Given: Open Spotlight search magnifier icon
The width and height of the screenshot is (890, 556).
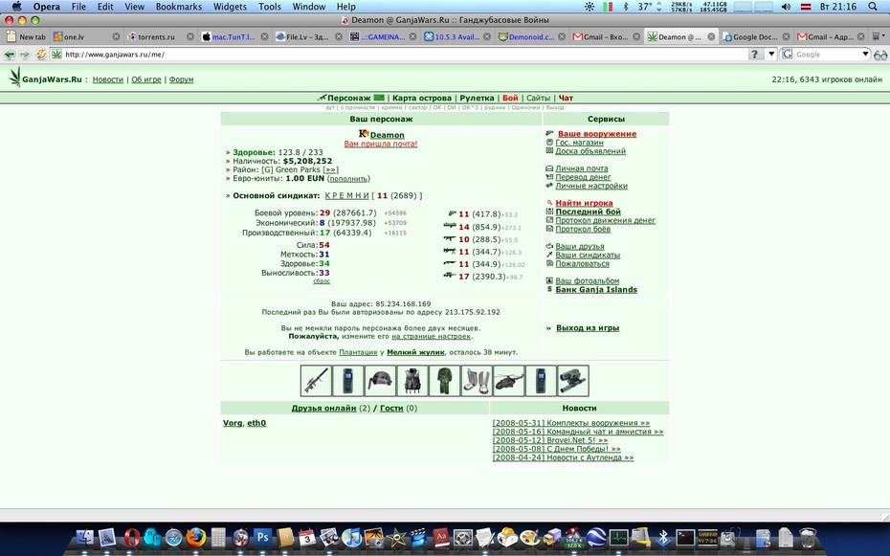Looking at the screenshot, I should pyautogui.click(x=873, y=7).
